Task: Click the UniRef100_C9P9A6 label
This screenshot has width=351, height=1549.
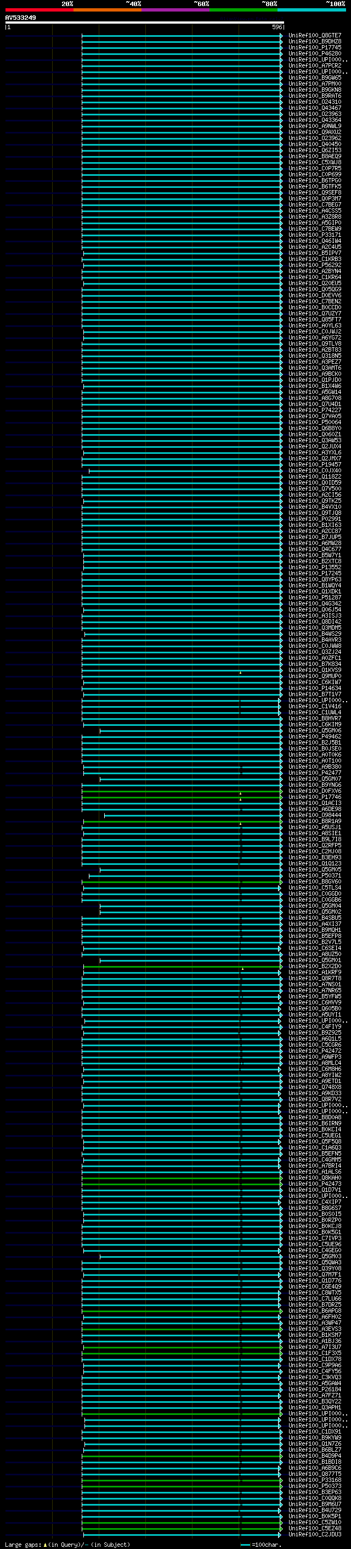Action: pos(314,1365)
